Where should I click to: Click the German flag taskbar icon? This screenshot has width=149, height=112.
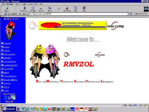point(81,109)
